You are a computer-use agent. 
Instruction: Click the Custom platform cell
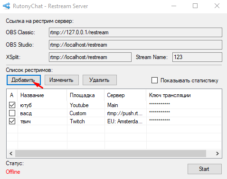coord(78,113)
